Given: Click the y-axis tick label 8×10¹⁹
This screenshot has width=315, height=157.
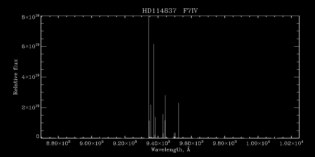Looking at the screenshot, I should 30,17.
